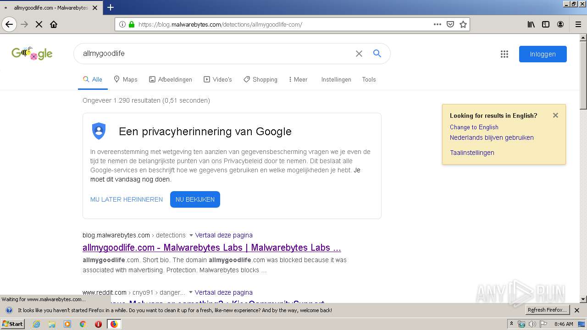The image size is (587, 330).
Task: Click the NU BEKIJKEN button
Action: tap(195, 199)
